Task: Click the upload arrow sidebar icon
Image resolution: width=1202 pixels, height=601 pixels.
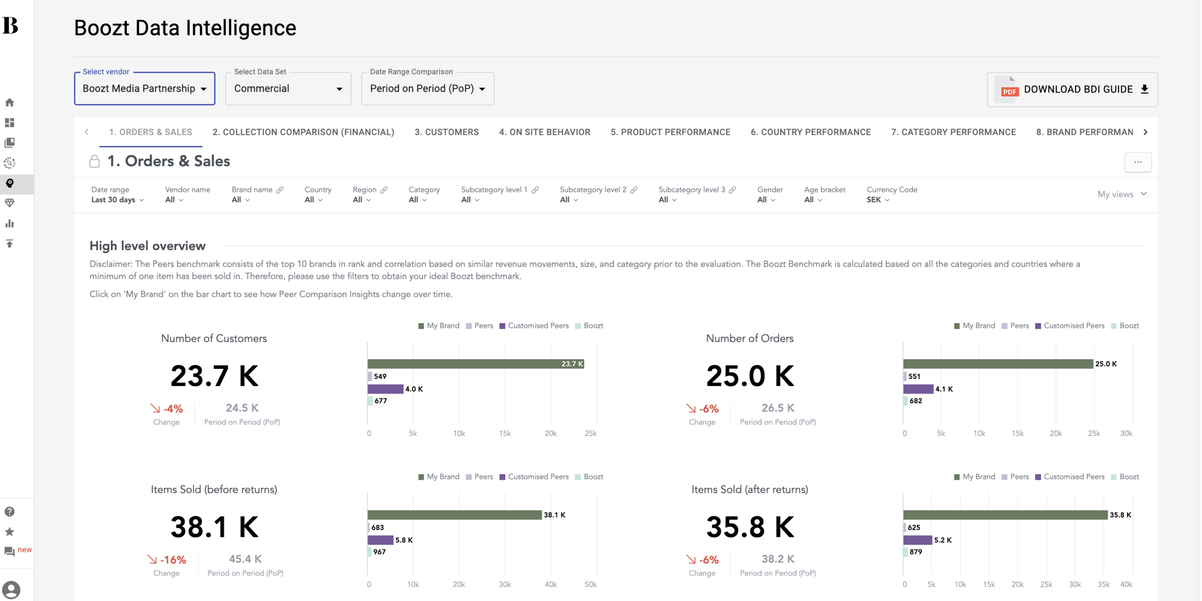Action: [10, 244]
